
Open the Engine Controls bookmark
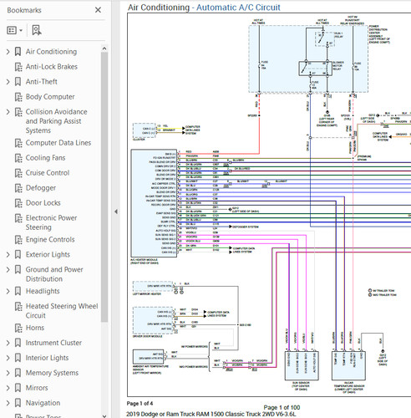pos(50,240)
